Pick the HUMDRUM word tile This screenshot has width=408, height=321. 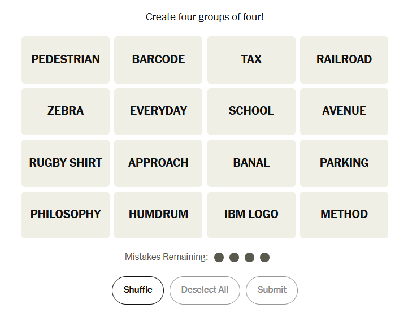click(x=158, y=215)
